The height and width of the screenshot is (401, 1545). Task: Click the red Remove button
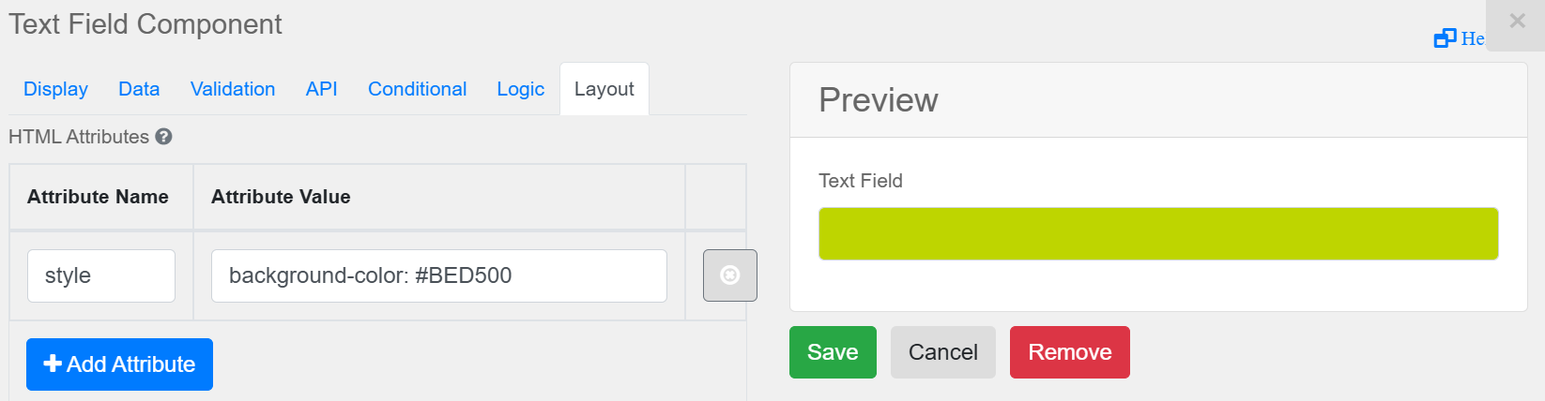click(1069, 352)
